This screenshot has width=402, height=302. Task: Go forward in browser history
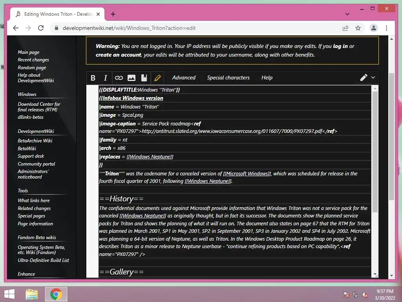tap(28, 28)
